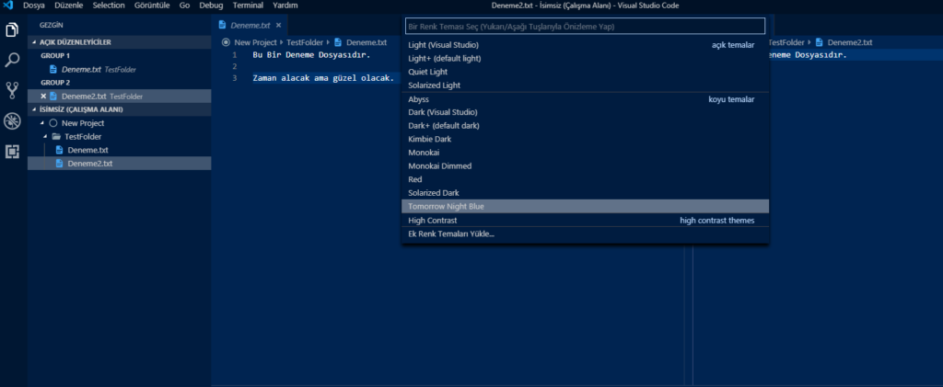Screen dimensions: 943x387
Task: Click Deneme2.txt in right editor breadcrumb
Action: click(850, 42)
